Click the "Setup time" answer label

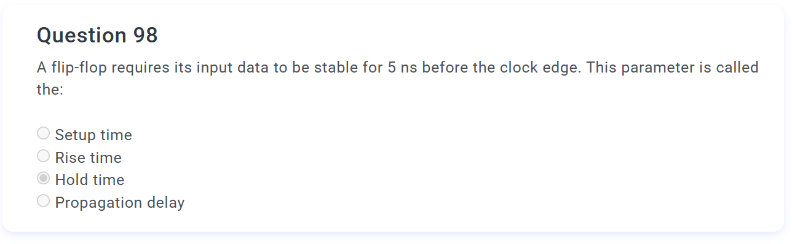[93, 135]
